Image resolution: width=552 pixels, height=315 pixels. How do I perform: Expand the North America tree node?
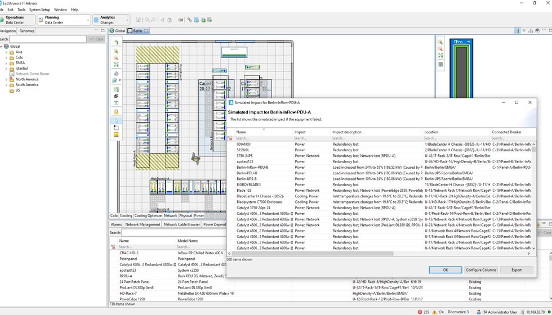point(6,79)
